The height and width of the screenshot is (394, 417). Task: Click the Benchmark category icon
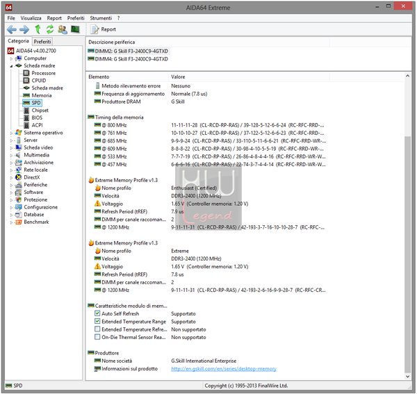click(x=18, y=222)
